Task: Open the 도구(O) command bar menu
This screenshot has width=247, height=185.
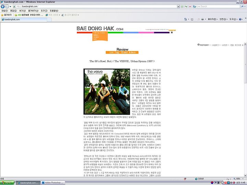Action: tap(234, 19)
